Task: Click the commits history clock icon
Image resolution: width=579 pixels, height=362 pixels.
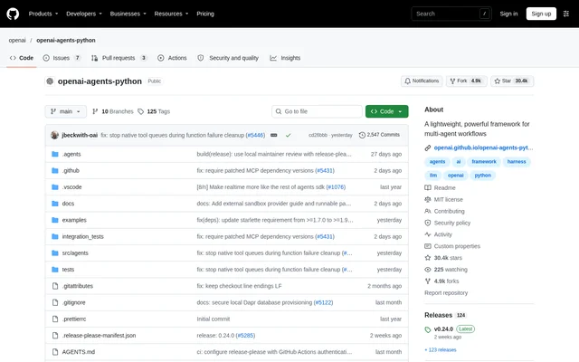Action: click(x=362, y=135)
